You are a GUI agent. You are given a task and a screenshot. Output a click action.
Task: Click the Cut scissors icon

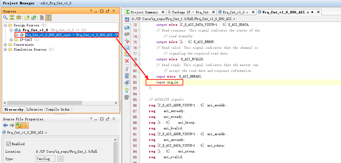tap(127, 41)
